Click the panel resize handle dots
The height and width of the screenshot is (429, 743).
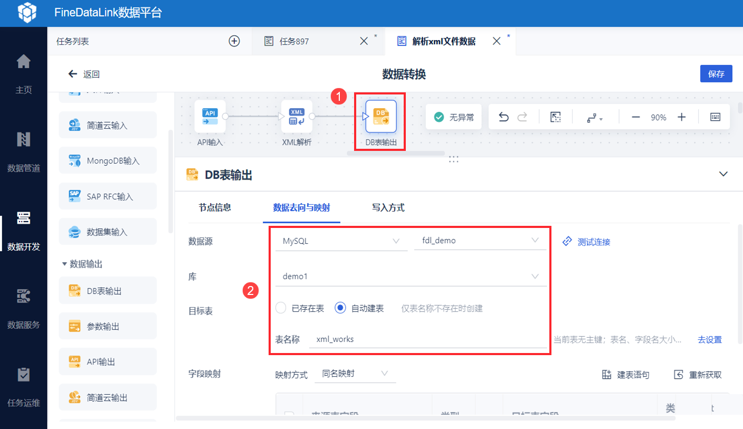coord(453,159)
